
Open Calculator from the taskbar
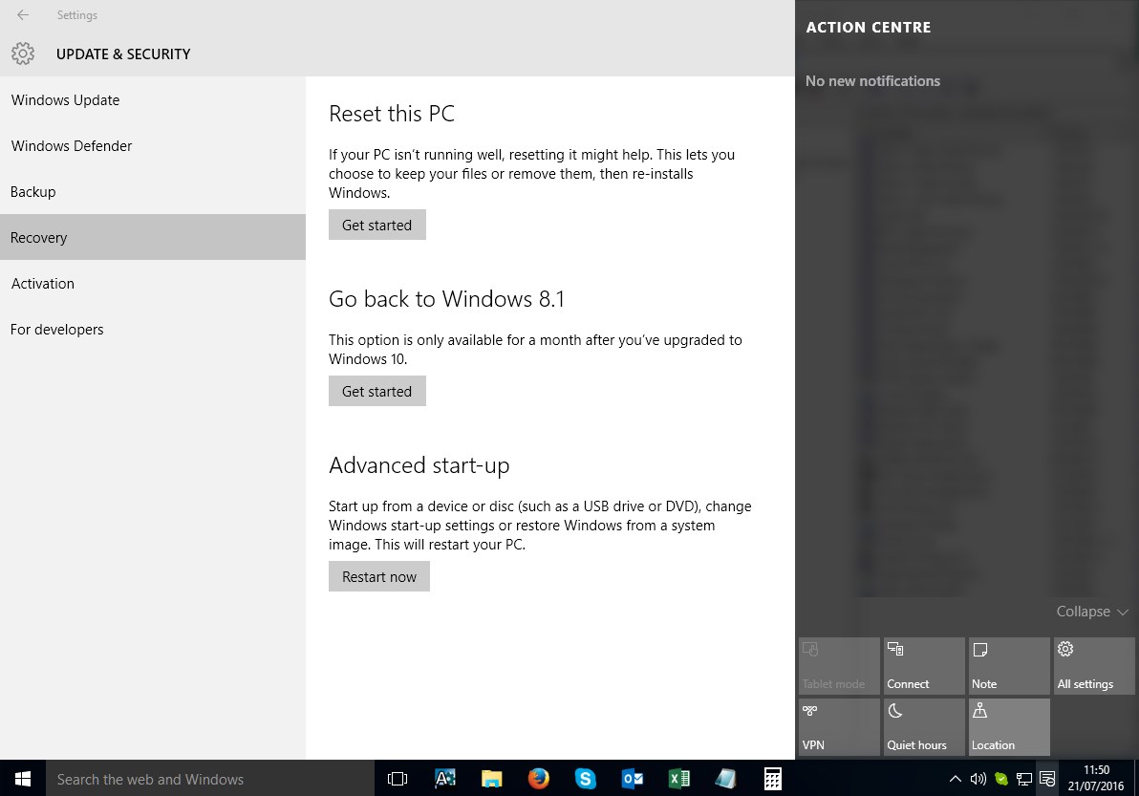[x=773, y=779]
